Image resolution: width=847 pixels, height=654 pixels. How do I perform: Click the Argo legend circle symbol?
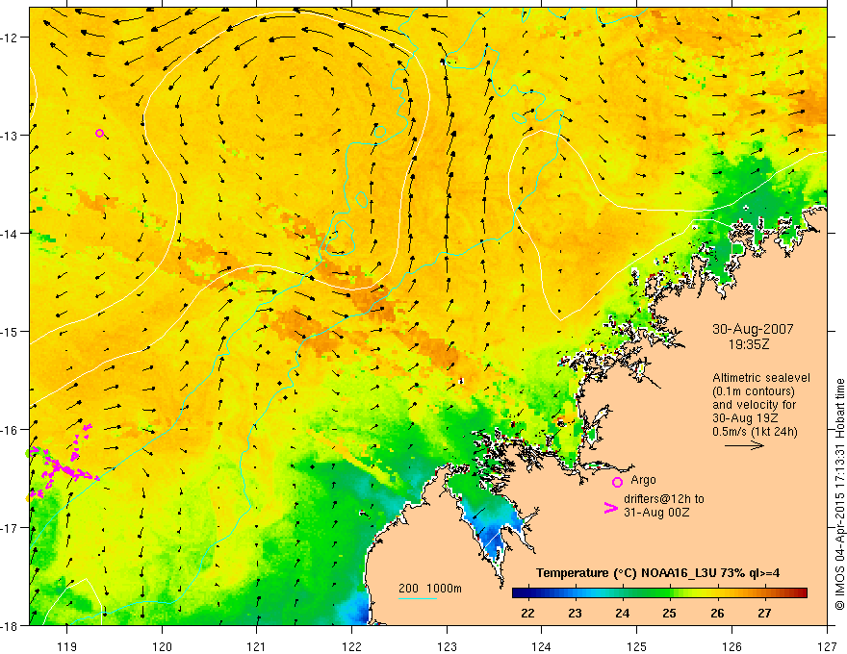(617, 482)
